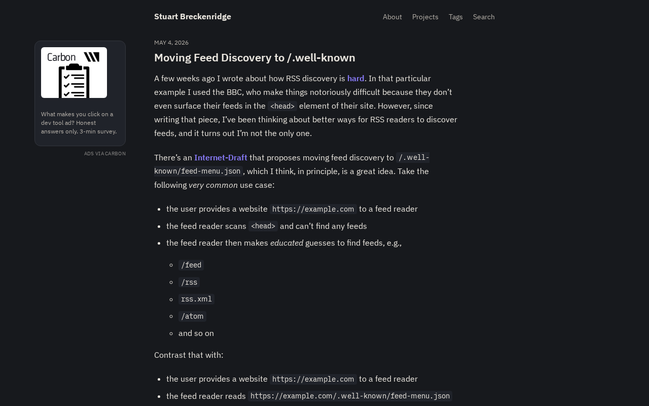Open the Internet-Draft link
Viewport: 649px width, 406px height.
tap(221, 157)
